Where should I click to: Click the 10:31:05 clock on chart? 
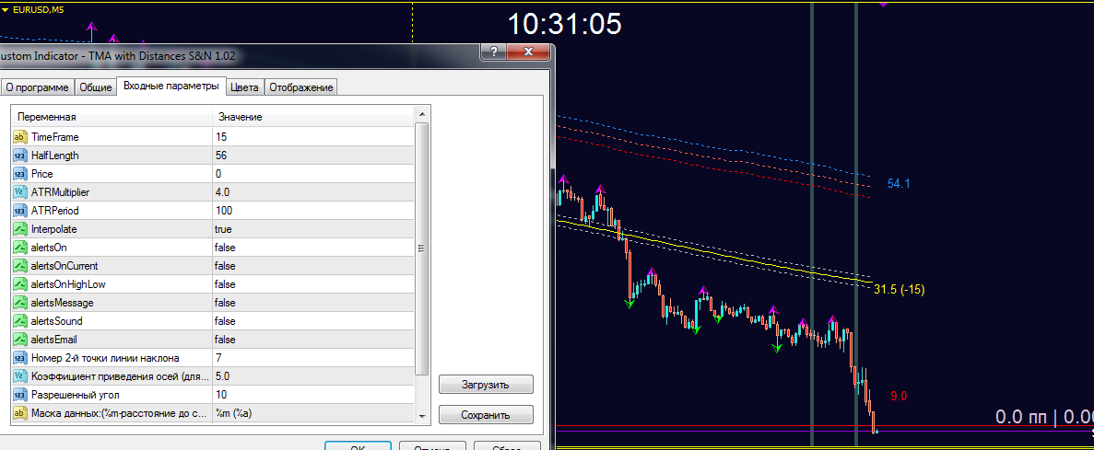tap(564, 24)
